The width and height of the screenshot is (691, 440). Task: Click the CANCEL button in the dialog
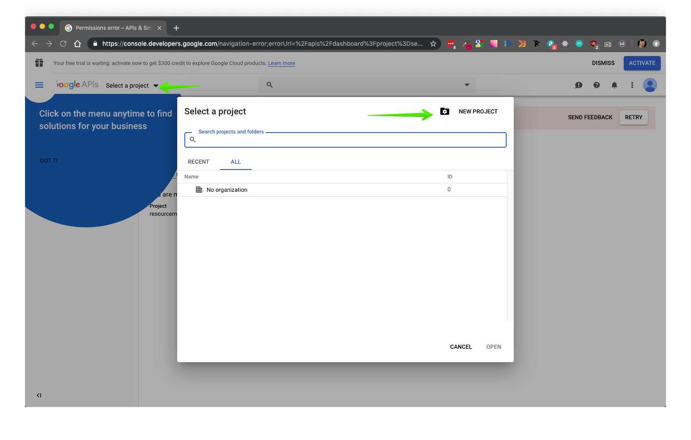(x=461, y=347)
